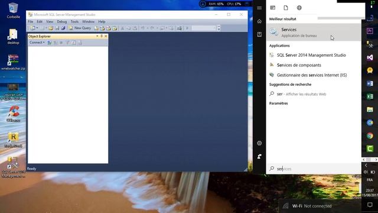Open the File menu in SSMS
The image size is (378, 213).
31,22
